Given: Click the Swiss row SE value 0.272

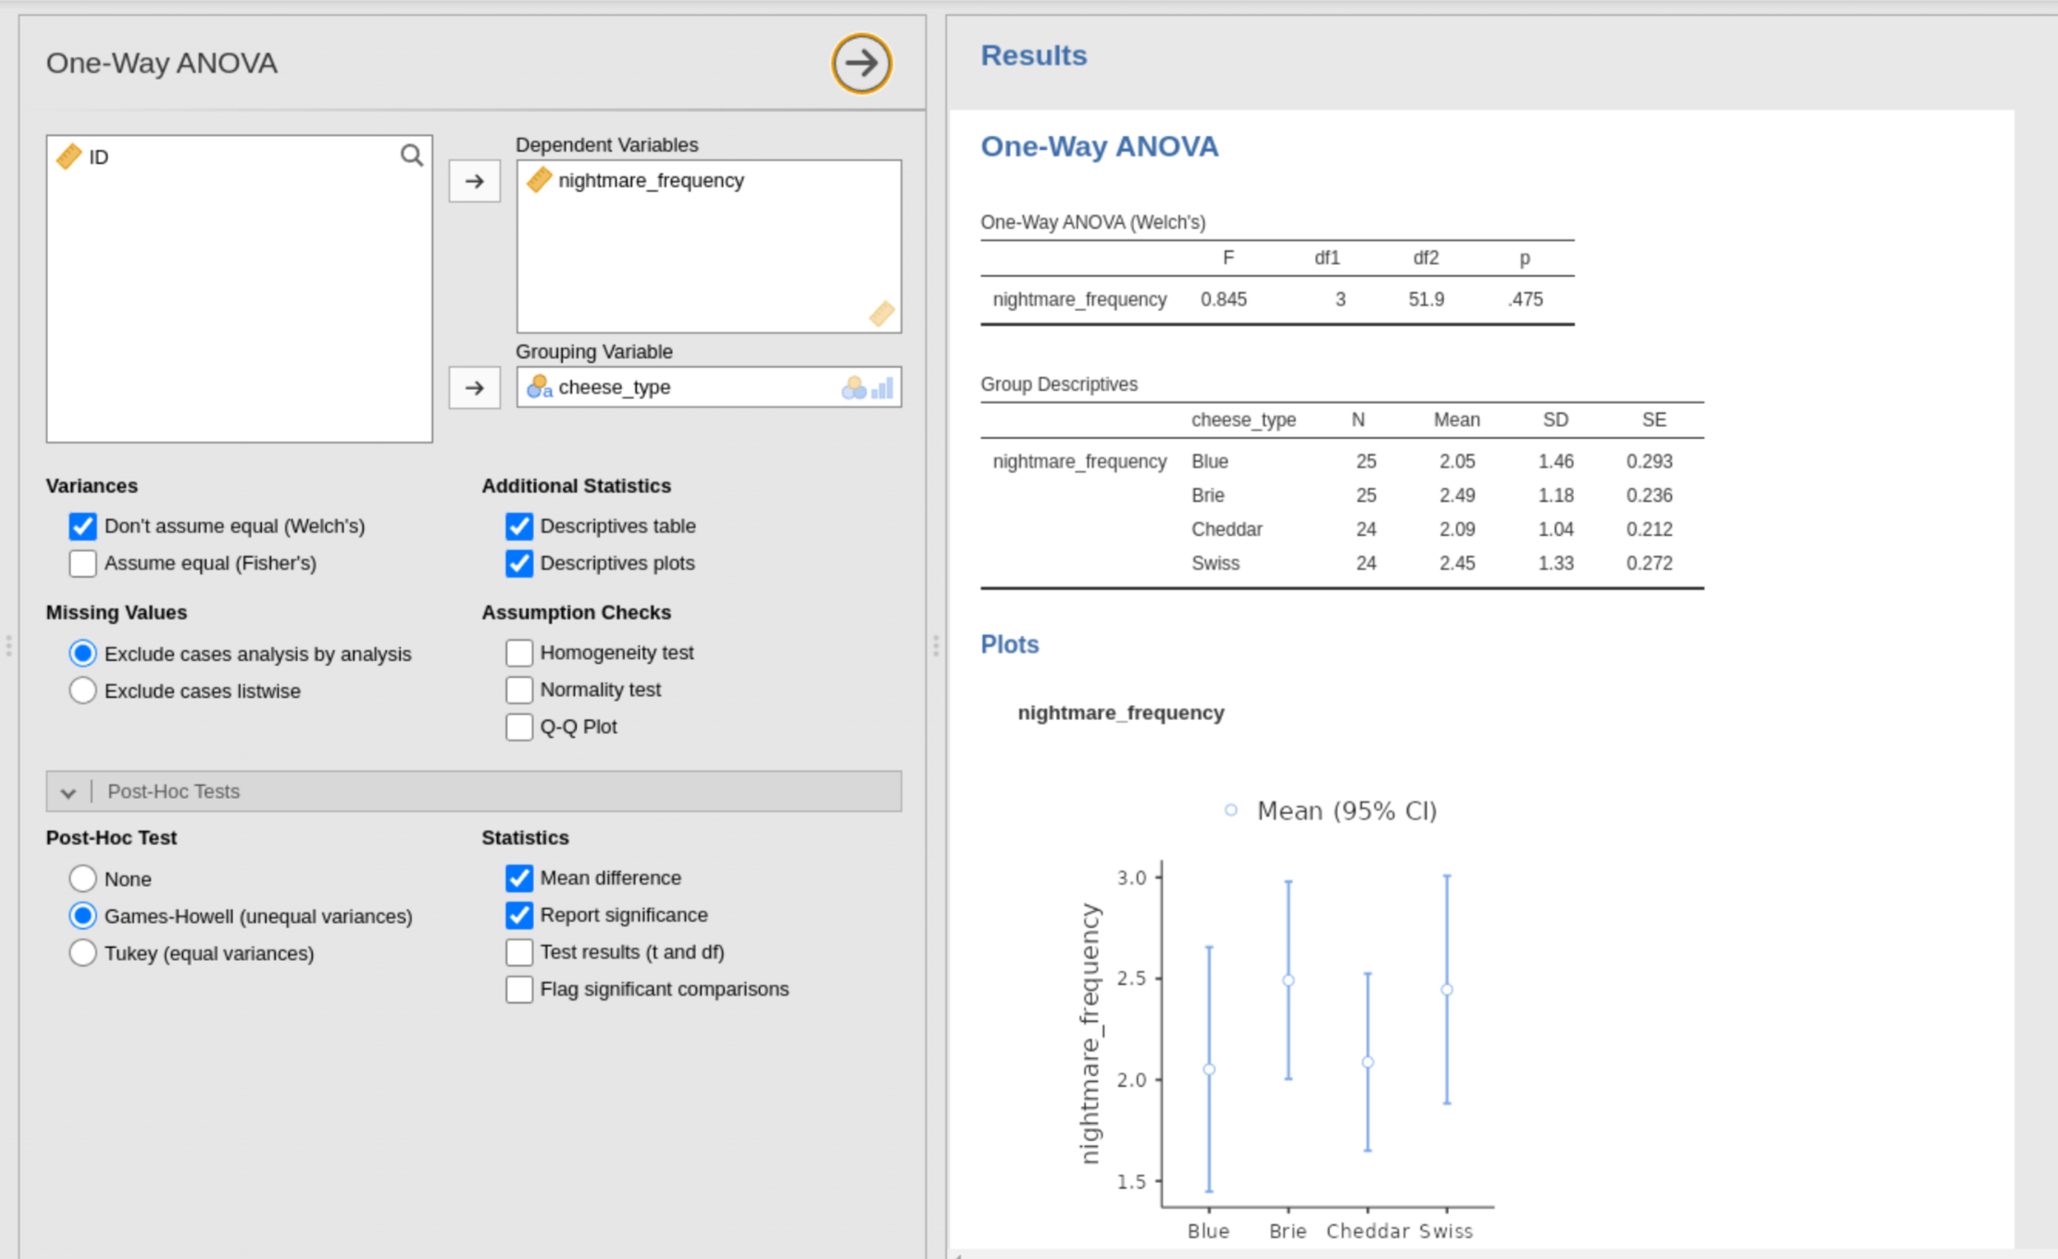Looking at the screenshot, I should pos(1650,564).
